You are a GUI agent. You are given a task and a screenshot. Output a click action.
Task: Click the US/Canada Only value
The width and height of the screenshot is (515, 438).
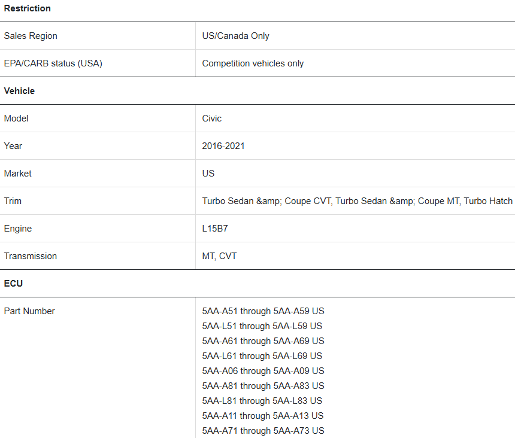[x=235, y=36]
